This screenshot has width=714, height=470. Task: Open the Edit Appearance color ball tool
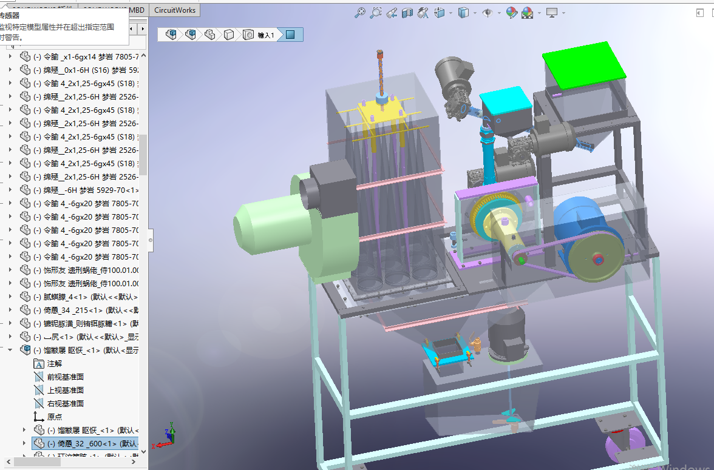pos(512,13)
